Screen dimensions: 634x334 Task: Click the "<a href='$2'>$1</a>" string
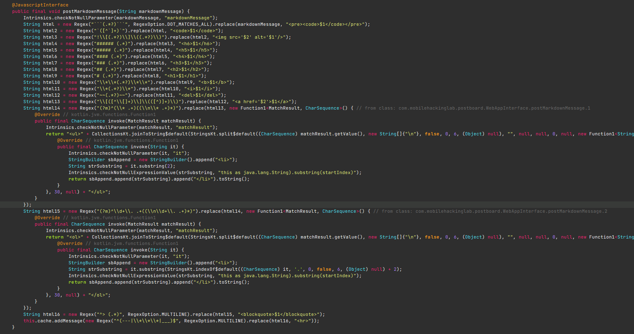tap(262, 102)
